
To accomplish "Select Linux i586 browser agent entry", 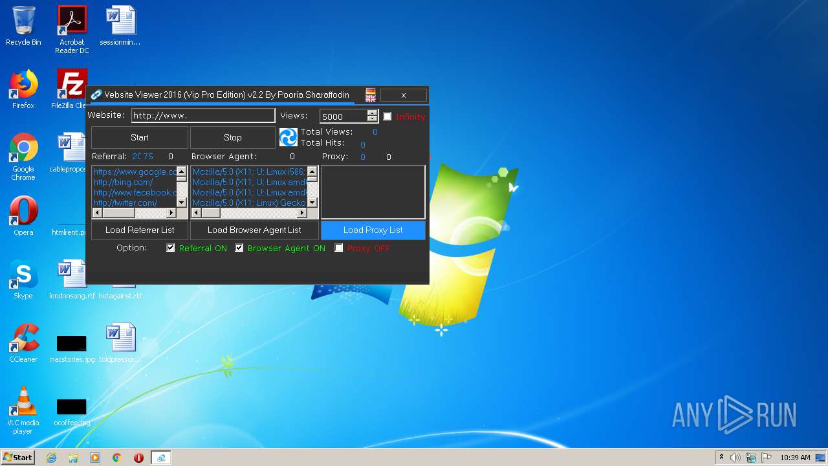I will tap(249, 172).
